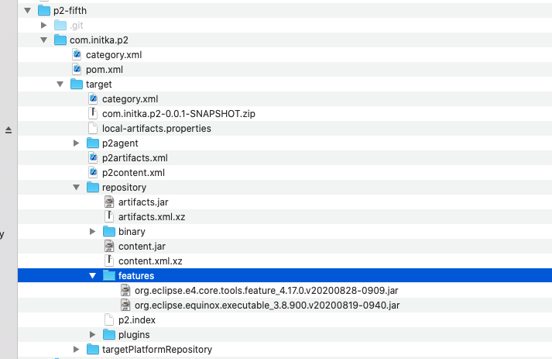Select local-artifacts.properties file name

156,129
